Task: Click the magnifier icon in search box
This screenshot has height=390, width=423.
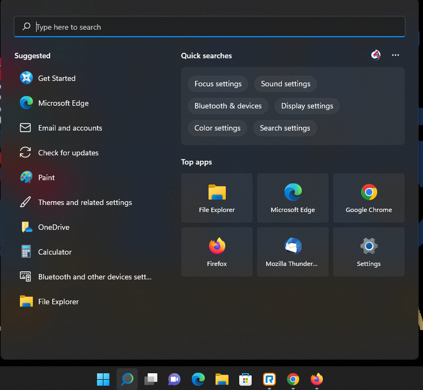Action: [26, 26]
